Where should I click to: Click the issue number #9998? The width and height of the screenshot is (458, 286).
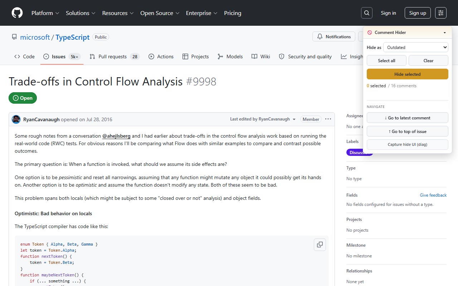coord(201,82)
